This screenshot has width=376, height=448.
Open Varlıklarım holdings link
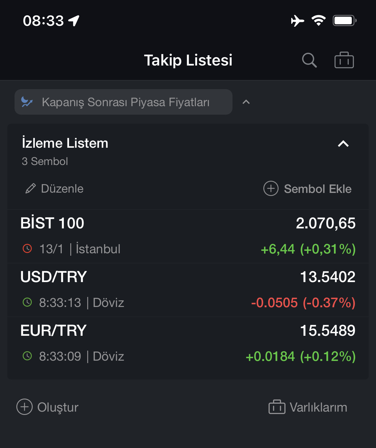[x=308, y=407]
